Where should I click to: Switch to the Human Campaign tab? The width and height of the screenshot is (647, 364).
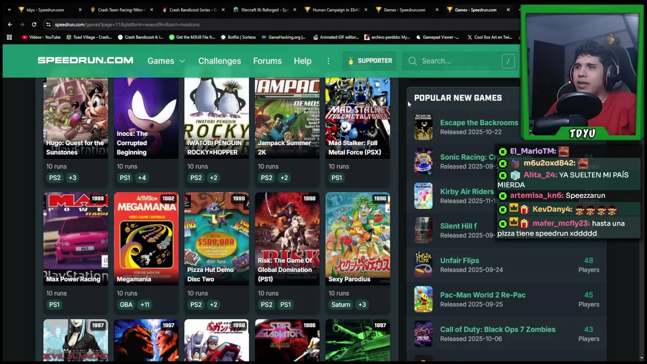(336, 10)
